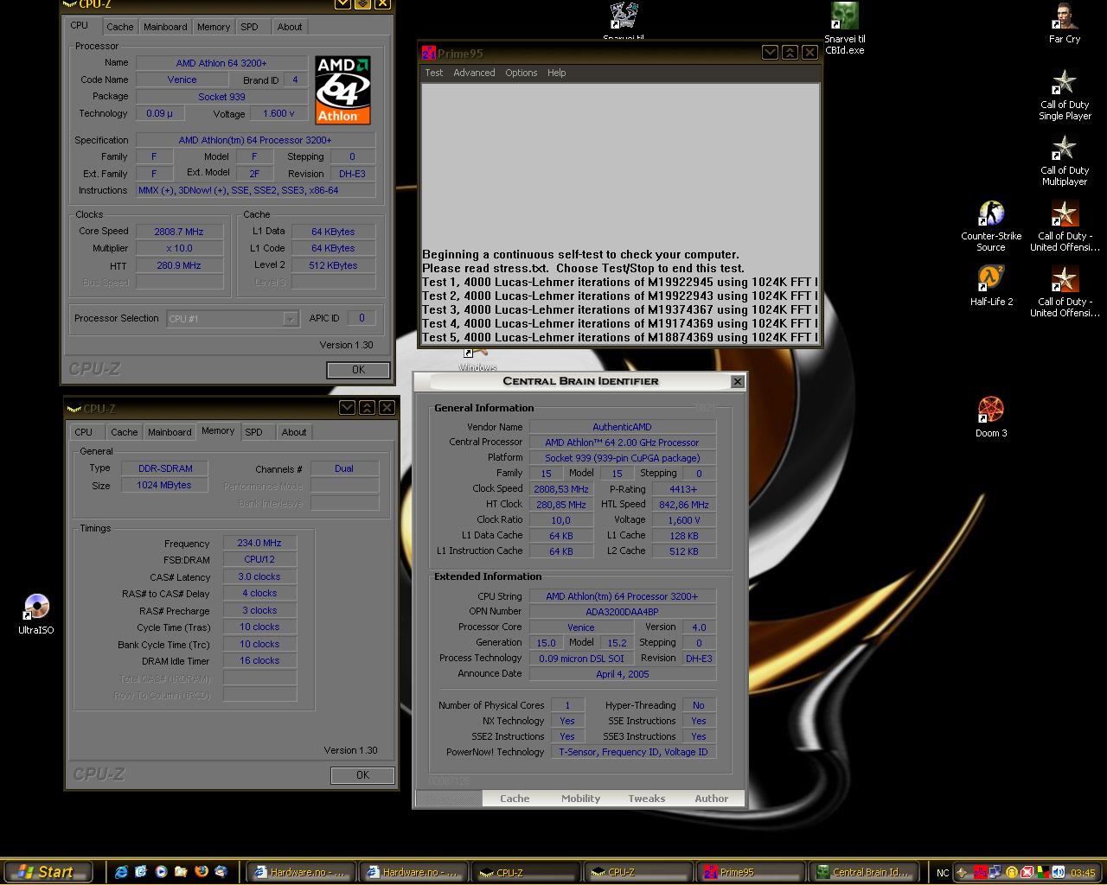Select Mainboard tab in lower CPU-Z window
This screenshot has height=885, width=1107.
pyautogui.click(x=170, y=432)
